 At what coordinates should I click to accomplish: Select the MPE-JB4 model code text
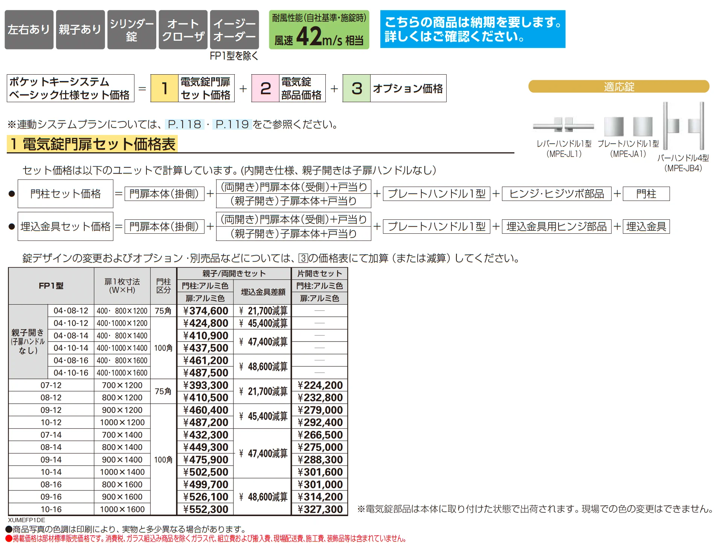pyautogui.click(x=683, y=168)
